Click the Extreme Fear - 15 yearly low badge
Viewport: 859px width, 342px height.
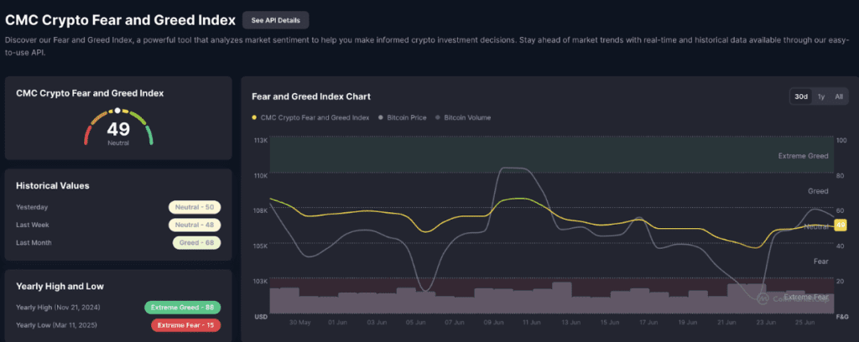click(x=185, y=325)
